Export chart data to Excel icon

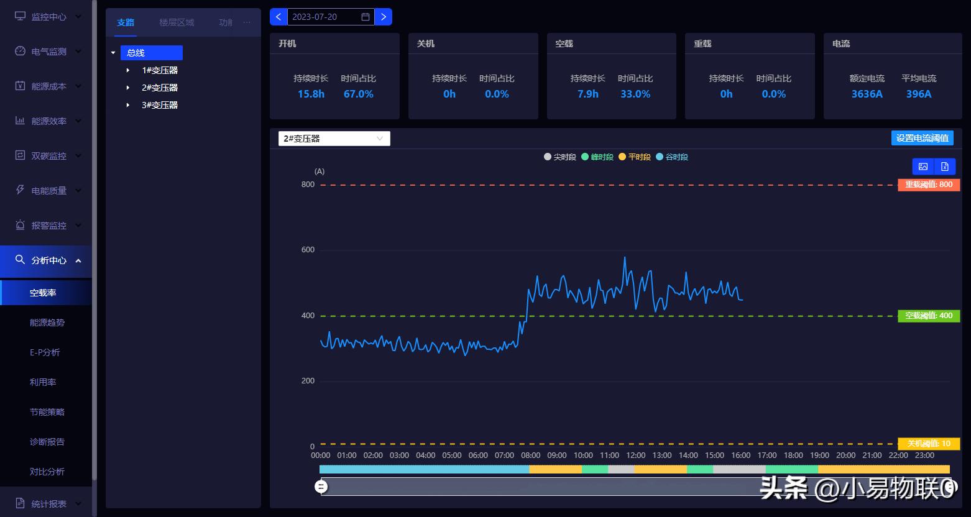[x=944, y=167]
